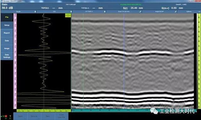Select the File menu

pyautogui.click(x=7, y=17)
